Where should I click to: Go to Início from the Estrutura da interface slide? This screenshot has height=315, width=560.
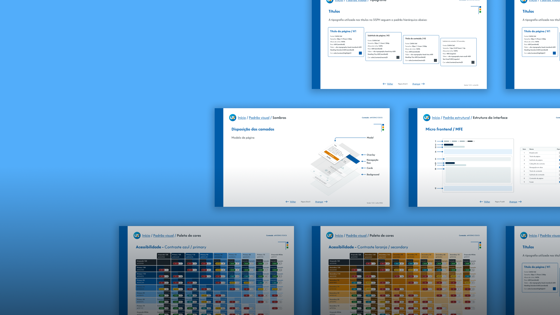436,118
